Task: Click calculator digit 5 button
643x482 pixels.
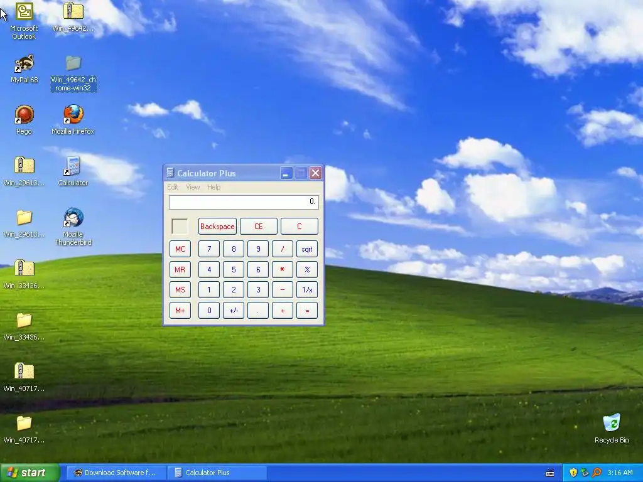Action: click(234, 269)
